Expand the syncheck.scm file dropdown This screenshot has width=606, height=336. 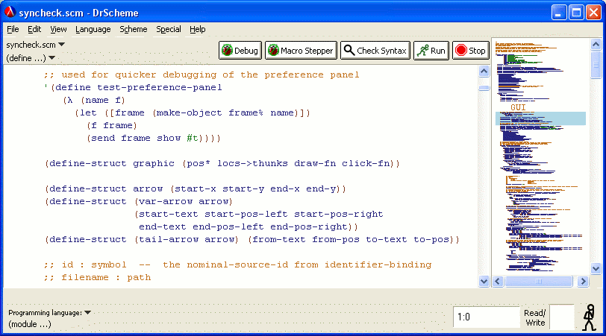coord(36,45)
